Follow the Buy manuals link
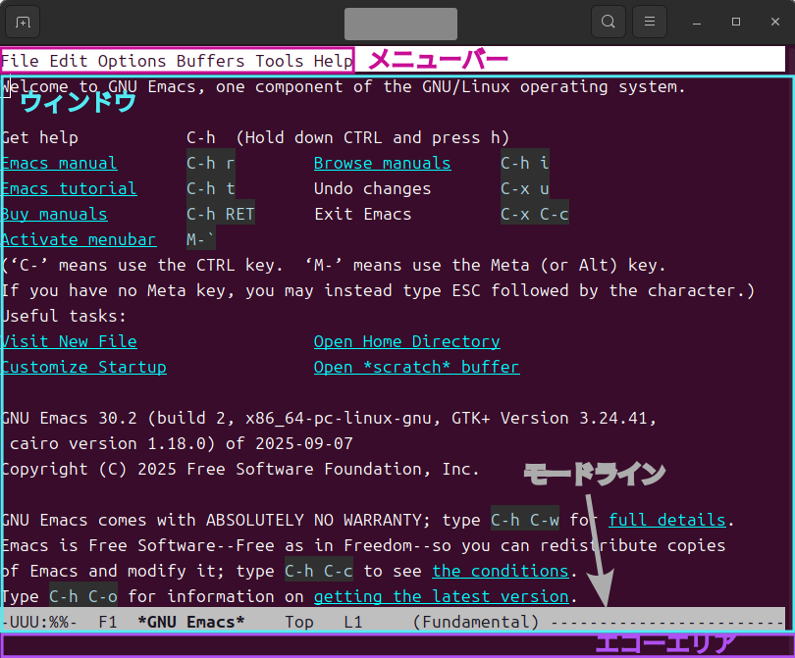795x658 pixels. 54,215
